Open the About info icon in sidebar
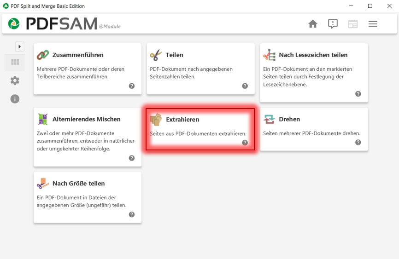Viewport: 399px width, 259px height. pos(15,99)
